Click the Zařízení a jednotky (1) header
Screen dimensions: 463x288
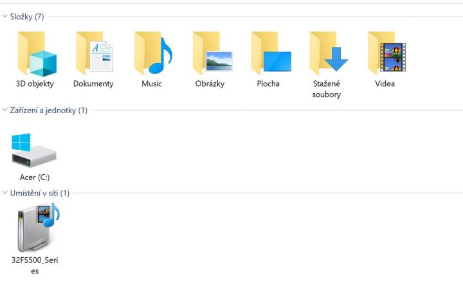[49, 111]
